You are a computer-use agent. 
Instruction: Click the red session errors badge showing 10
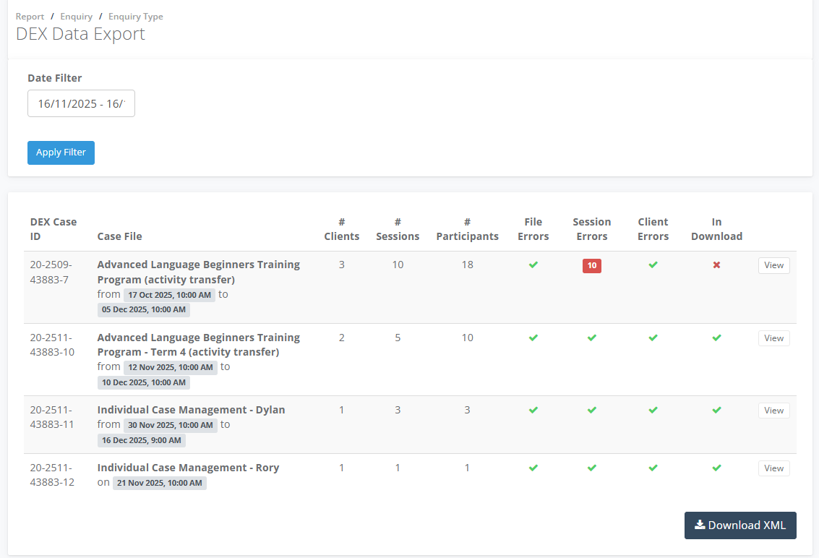click(591, 266)
